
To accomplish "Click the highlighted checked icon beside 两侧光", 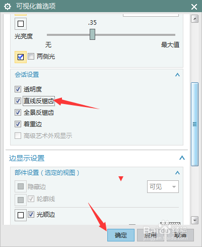I will click(21, 57).
